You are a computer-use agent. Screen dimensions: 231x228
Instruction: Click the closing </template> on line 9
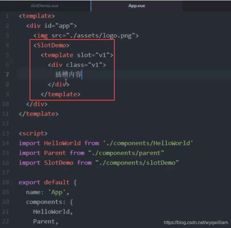click(x=61, y=94)
